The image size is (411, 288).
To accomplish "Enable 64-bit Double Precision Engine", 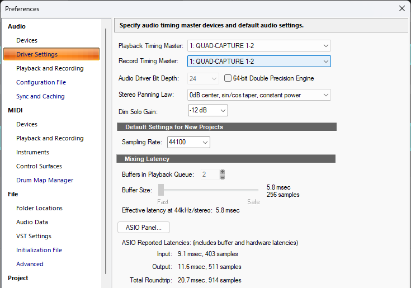I will [x=228, y=78].
